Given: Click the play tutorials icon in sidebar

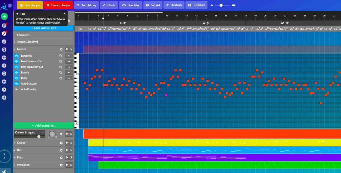Looking at the screenshot, I should click(4, 89).
